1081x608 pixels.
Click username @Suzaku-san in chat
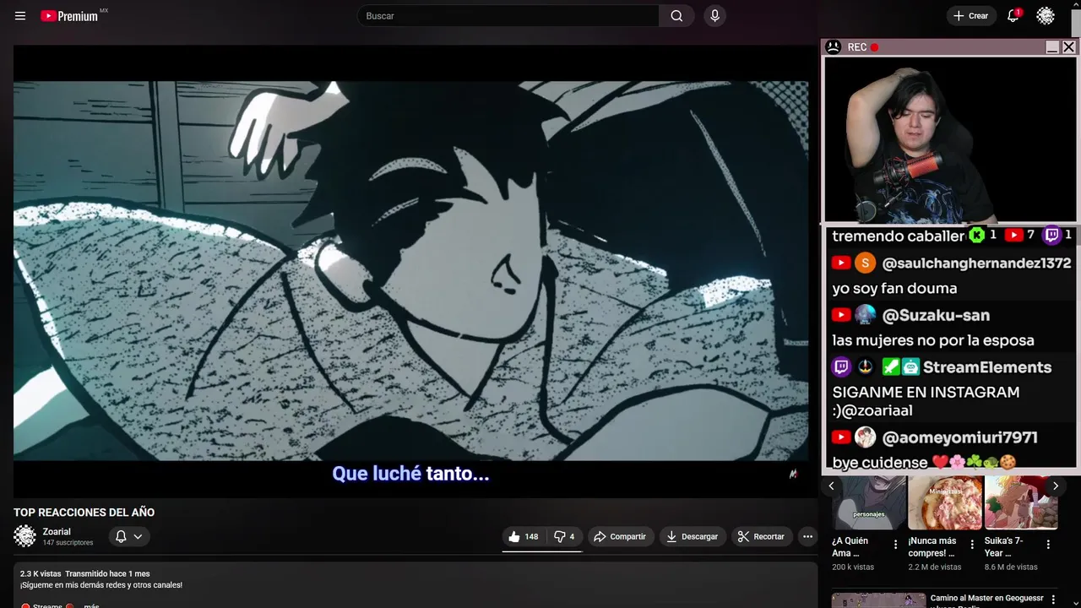[x=936, y=315]
